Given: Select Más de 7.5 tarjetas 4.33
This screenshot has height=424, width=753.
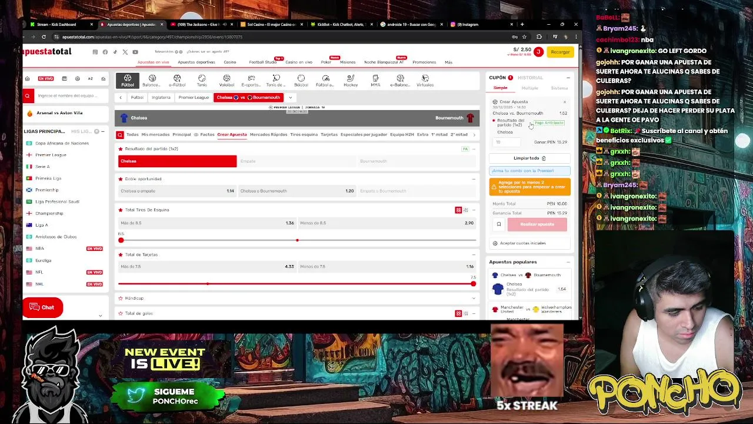Looking at the screenshot, I should [207, 266].
